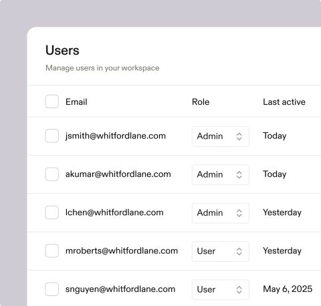This screenshot has width=321, height=306.
Task: Select the lchen@whitfordlane.com row checkbox
Action: tap(51, 212)
